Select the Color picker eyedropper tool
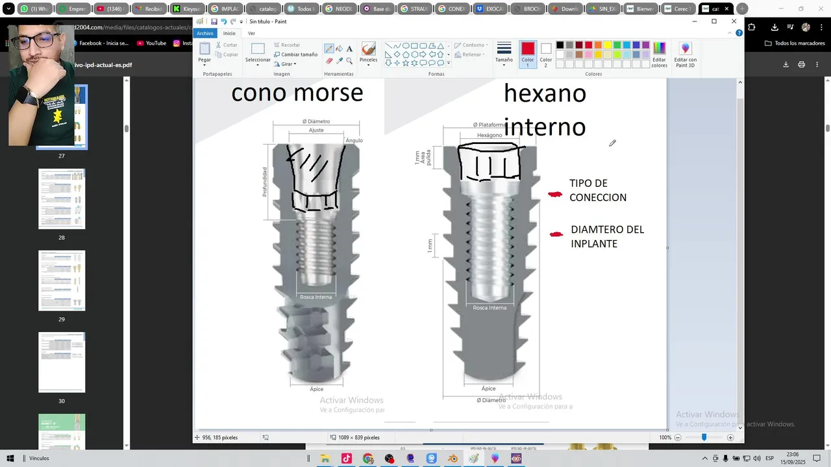Screen dimensions: 831x467 point(340,60)
